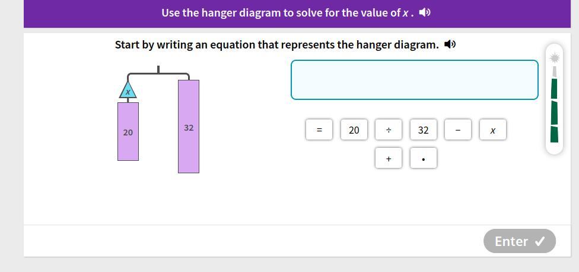
Task: Choose the minus sign tile
Action: pyautogui.click(x=458, y=130)
